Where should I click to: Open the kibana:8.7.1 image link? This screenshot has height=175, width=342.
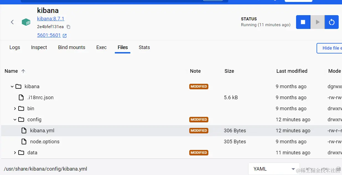pos(51,19)
